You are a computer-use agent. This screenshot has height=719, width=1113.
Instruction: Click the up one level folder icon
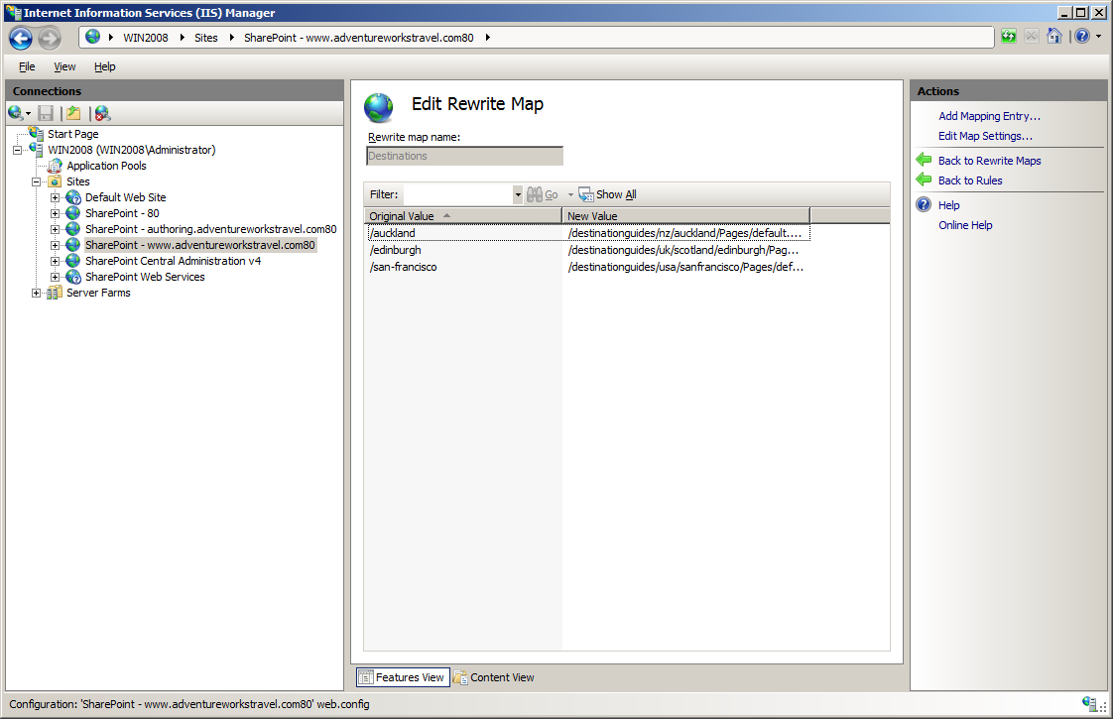pyautogui.click(x=73, y=113)
